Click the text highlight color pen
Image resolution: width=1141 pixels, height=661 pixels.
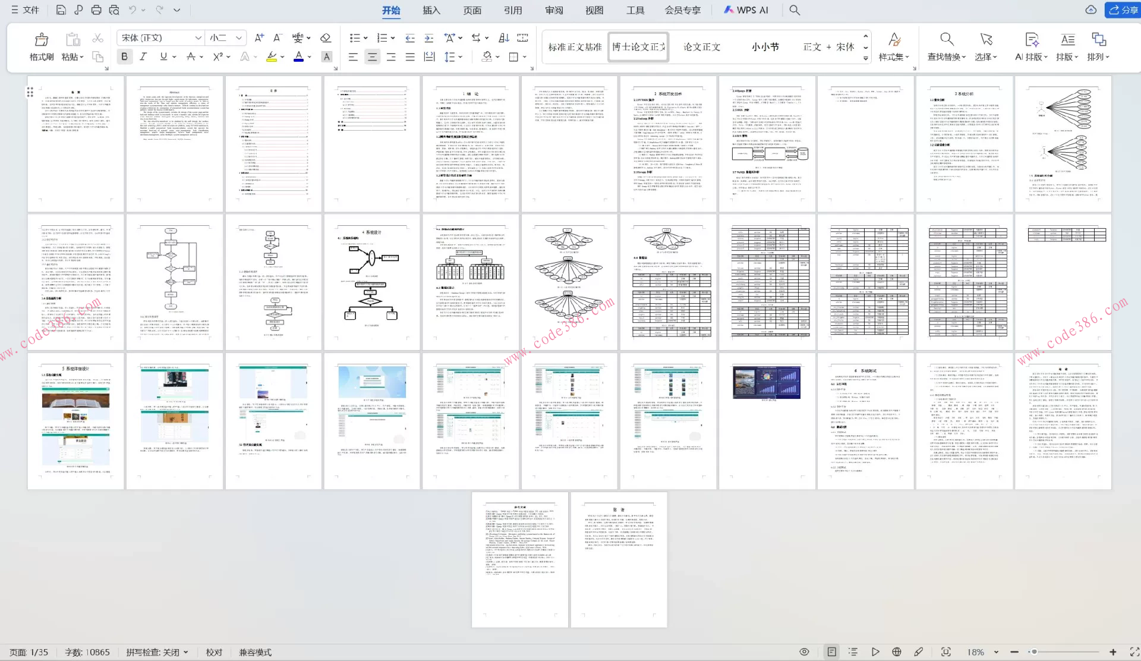272,56
